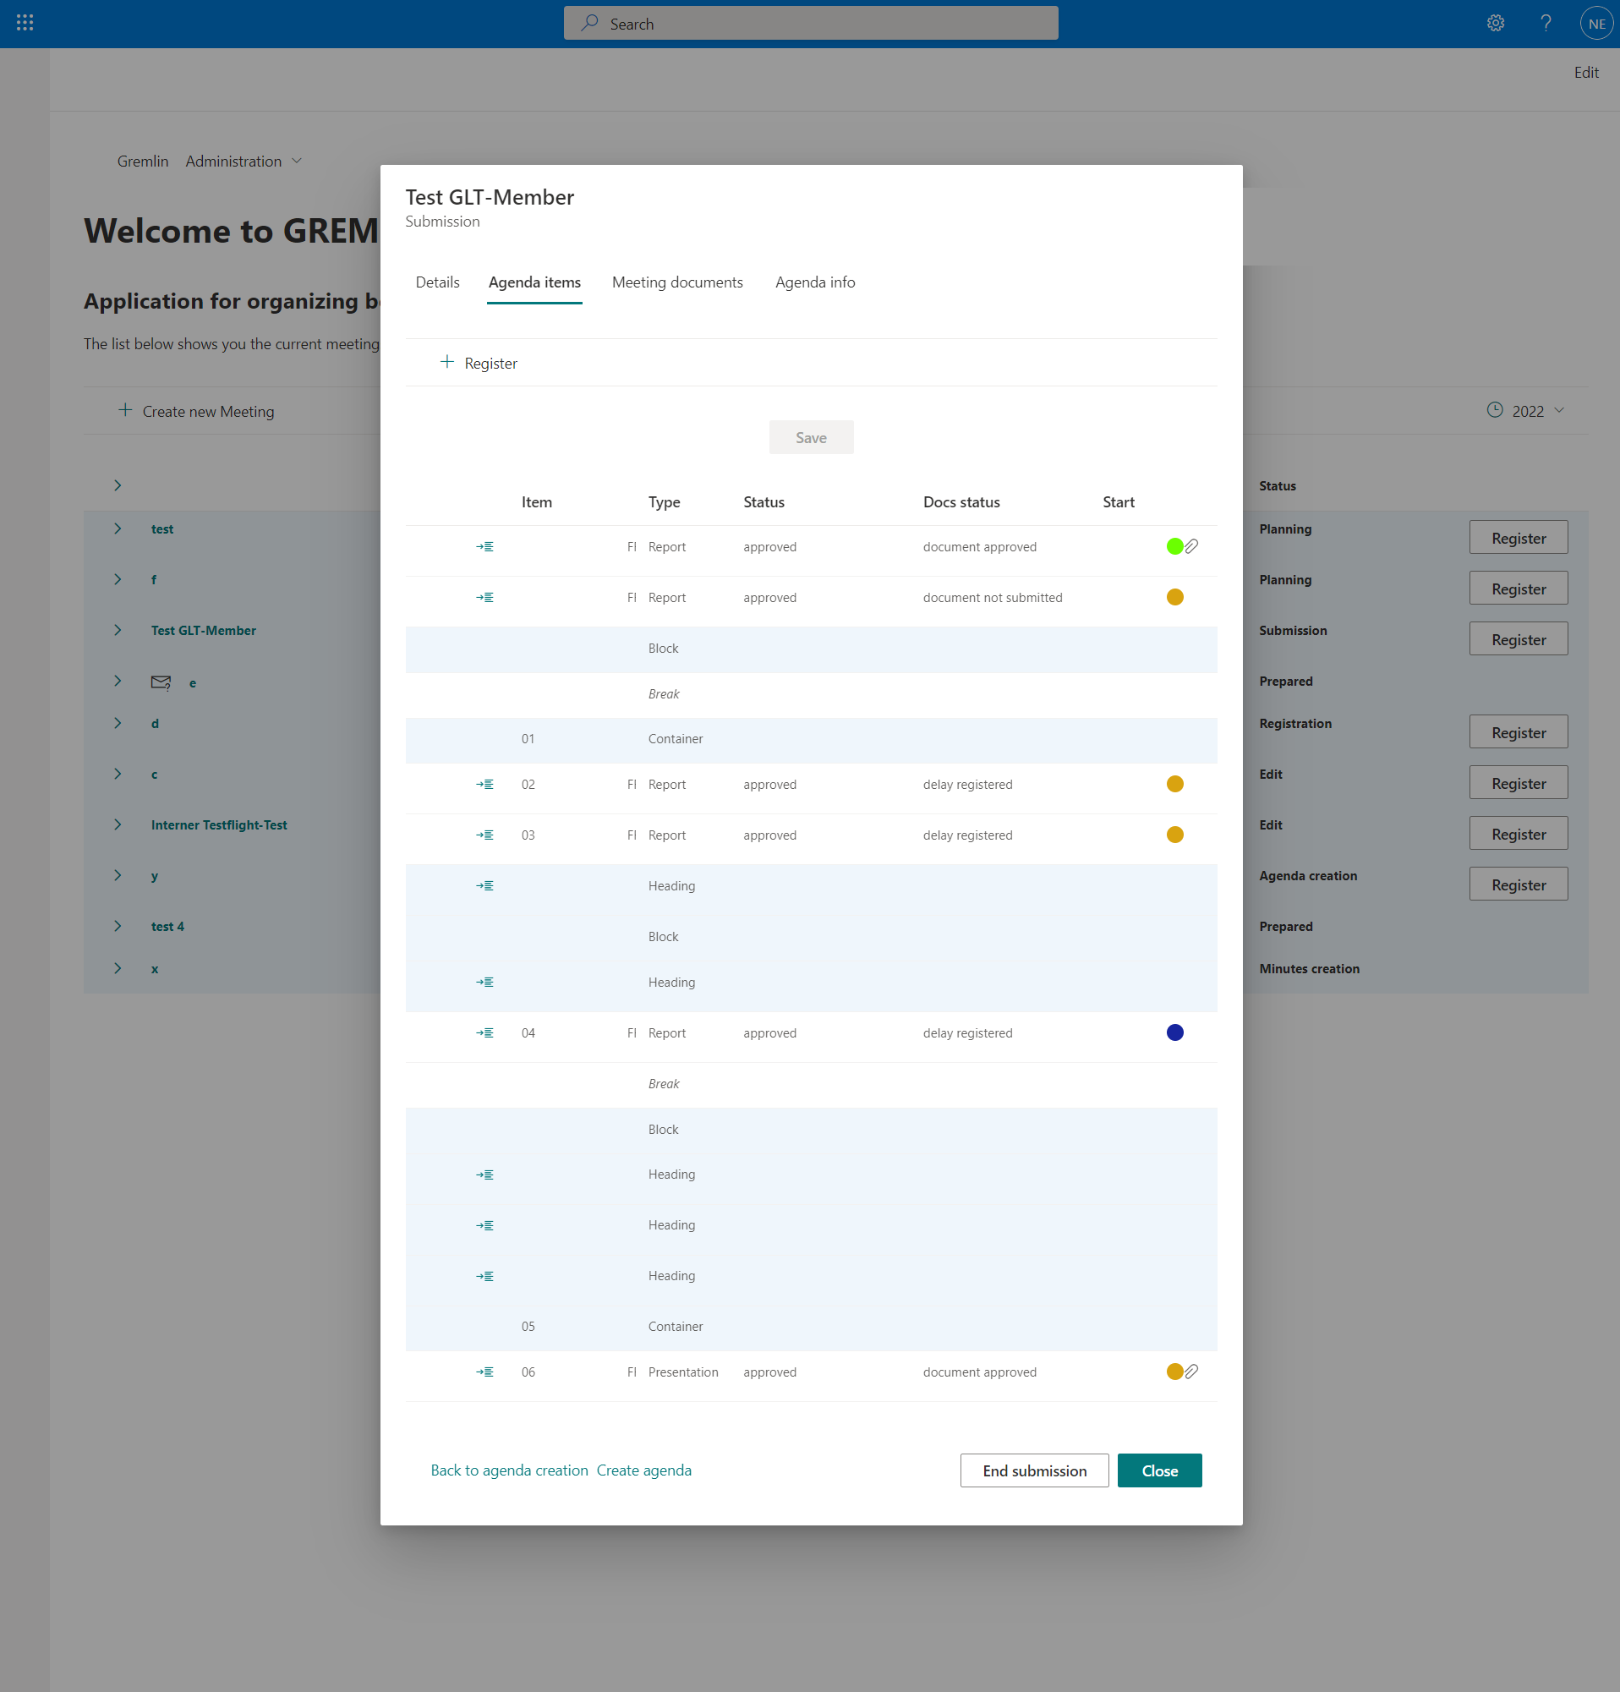The height and width of the screenshot is (1692, 1620).
Task: Switch to the Meeting documents tab
Action: pos(676,282)
